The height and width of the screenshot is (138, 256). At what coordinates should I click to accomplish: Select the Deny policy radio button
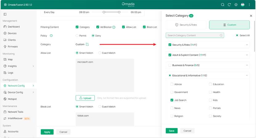[x=93, y=36]
